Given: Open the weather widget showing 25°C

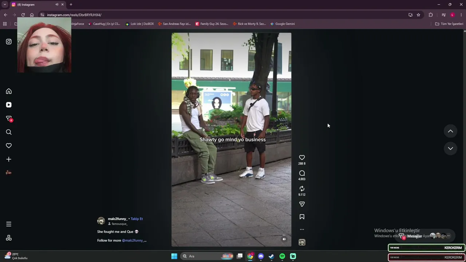Looking at the screenshot, I should (x=16, y=256).
